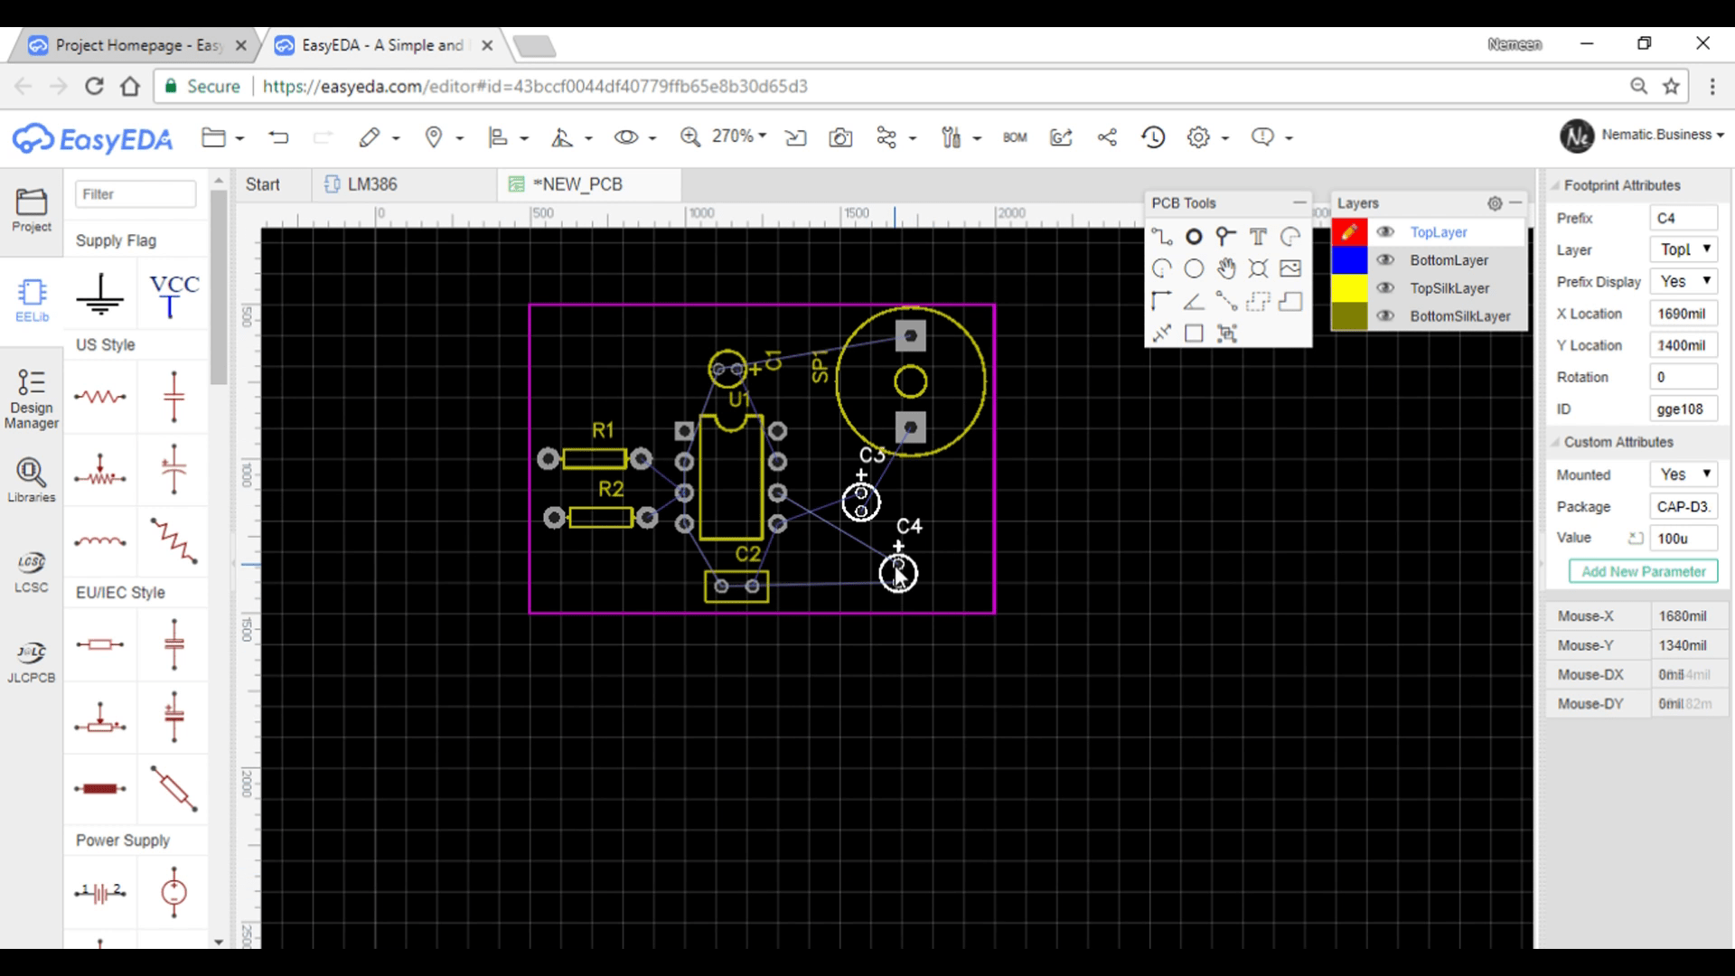Open the EELib component library
This screenshot has width=1735, height=976.
point(30,298)
